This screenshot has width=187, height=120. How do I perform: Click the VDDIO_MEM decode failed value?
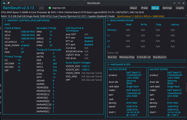(92, 73)
